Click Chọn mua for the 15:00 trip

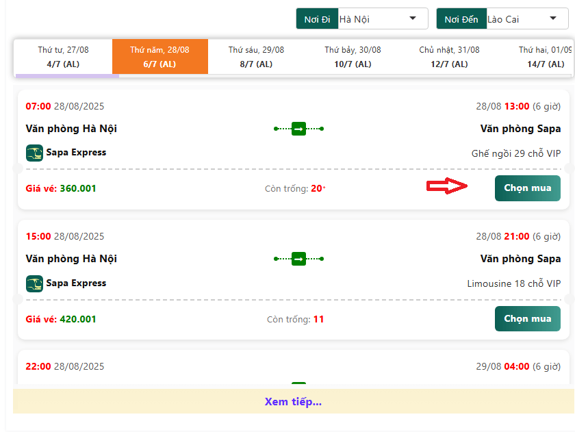click(527, 318)
